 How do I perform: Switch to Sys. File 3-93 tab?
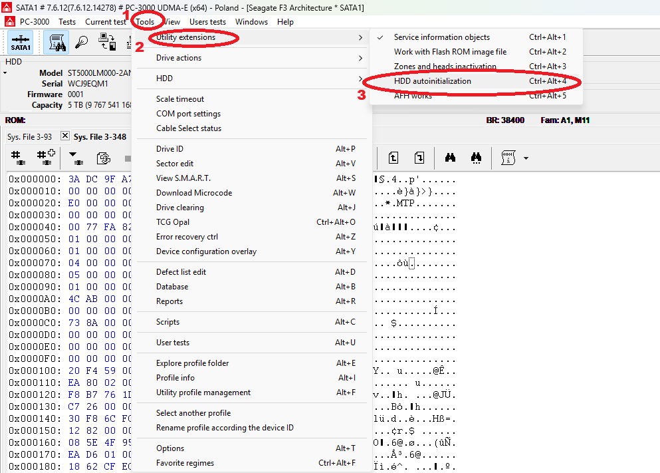(29, 136)
